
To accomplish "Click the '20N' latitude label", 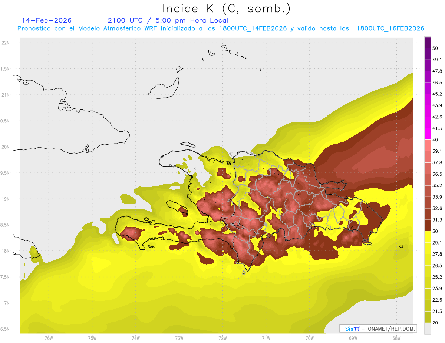I will tap(6, 147).
